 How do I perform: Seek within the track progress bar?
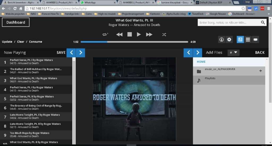[134, 42]
